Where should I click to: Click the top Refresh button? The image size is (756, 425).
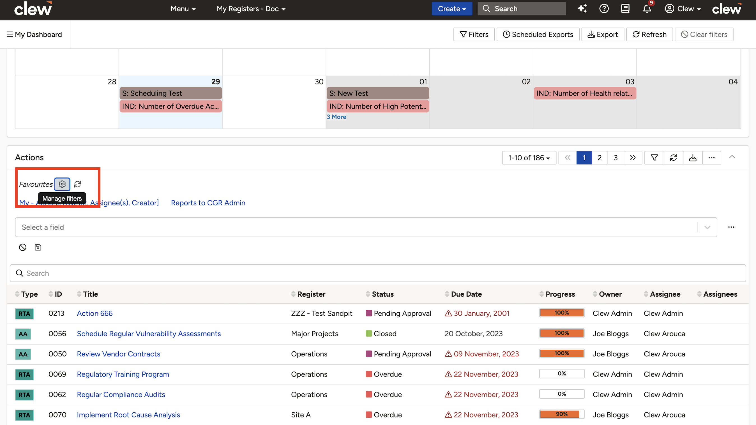click(x=649, y=34)
